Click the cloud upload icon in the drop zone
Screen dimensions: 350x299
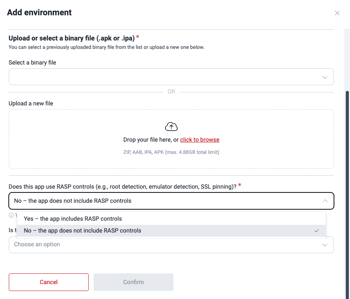(171, 126)
